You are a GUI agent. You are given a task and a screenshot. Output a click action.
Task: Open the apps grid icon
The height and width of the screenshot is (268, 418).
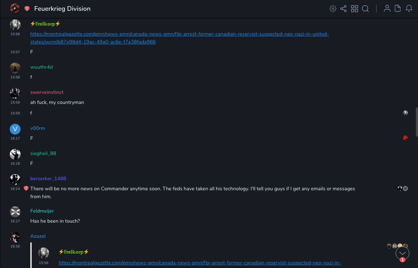(x=355, y=9)
